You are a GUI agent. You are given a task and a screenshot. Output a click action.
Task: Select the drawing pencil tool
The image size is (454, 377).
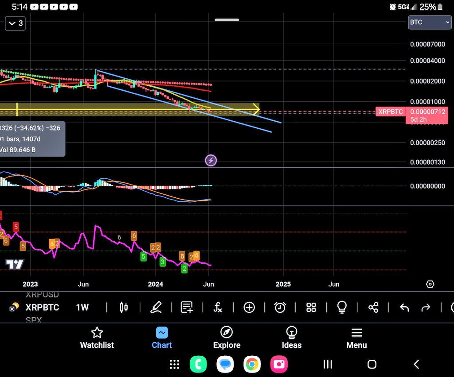pos(156,307)
